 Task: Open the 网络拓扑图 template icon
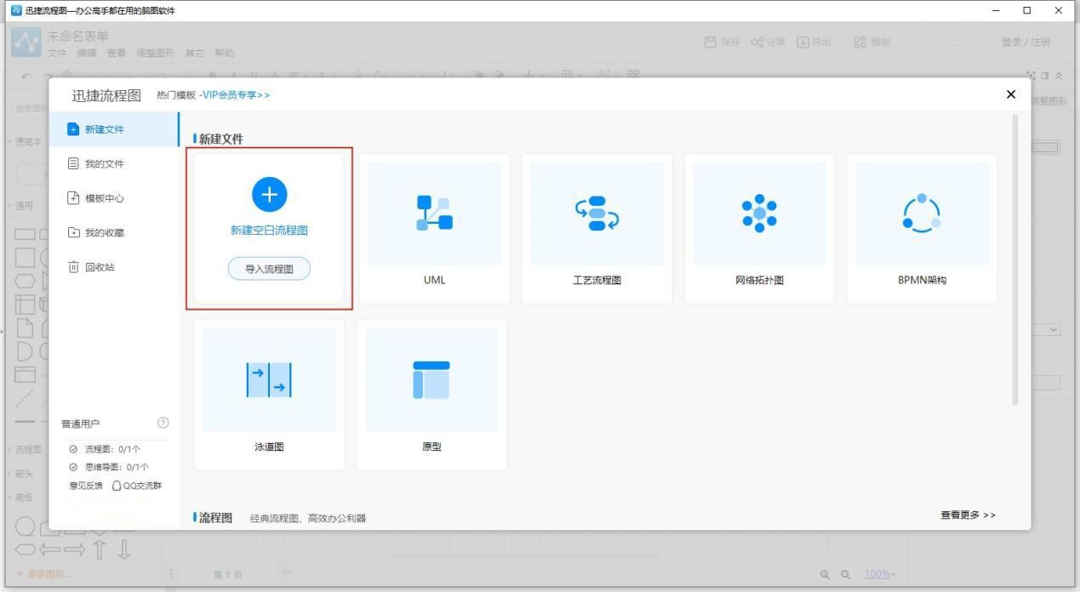[759, 213]
